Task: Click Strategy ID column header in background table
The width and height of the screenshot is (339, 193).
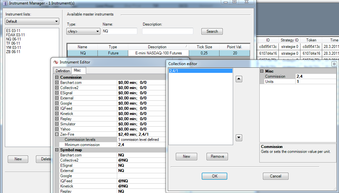Action: click(289, 40)
